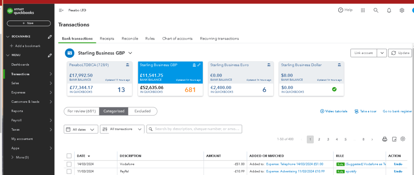This screenshot has height=175, width=414.
Task: Tick the checkbox for the PayPal transaction
Action: pyautogui.click(x=69, y=172)
